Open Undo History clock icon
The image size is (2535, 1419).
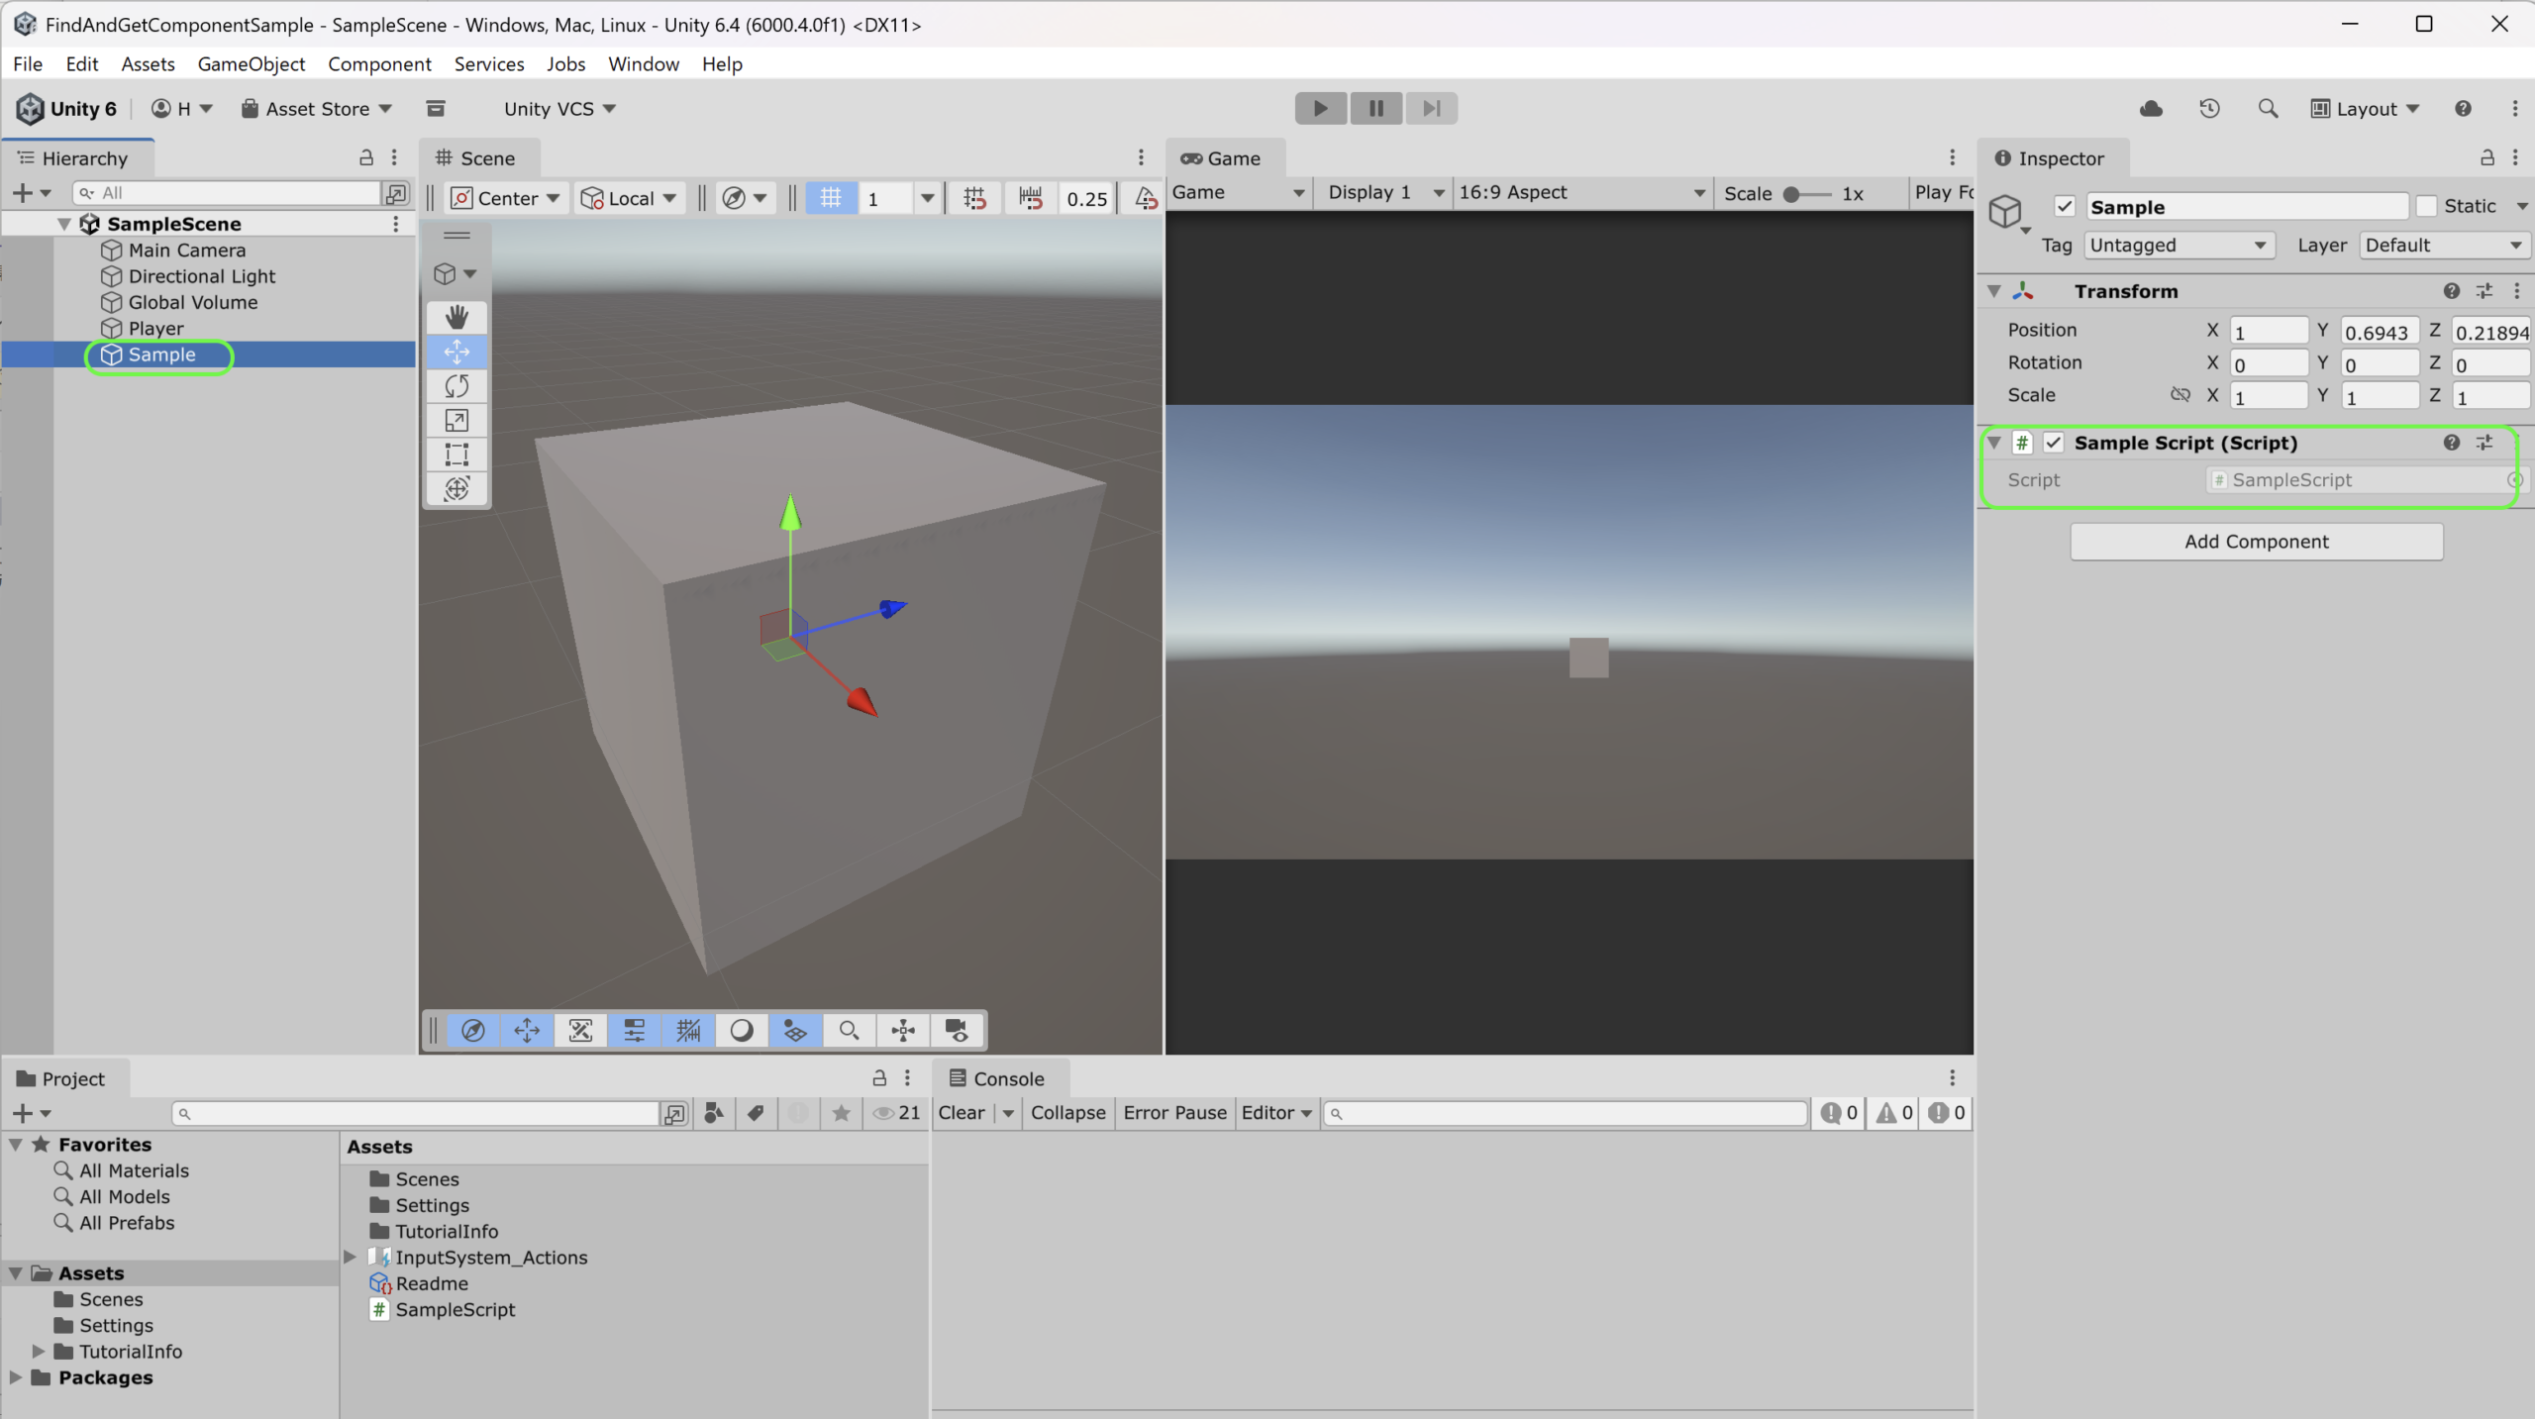point(2209,108)
